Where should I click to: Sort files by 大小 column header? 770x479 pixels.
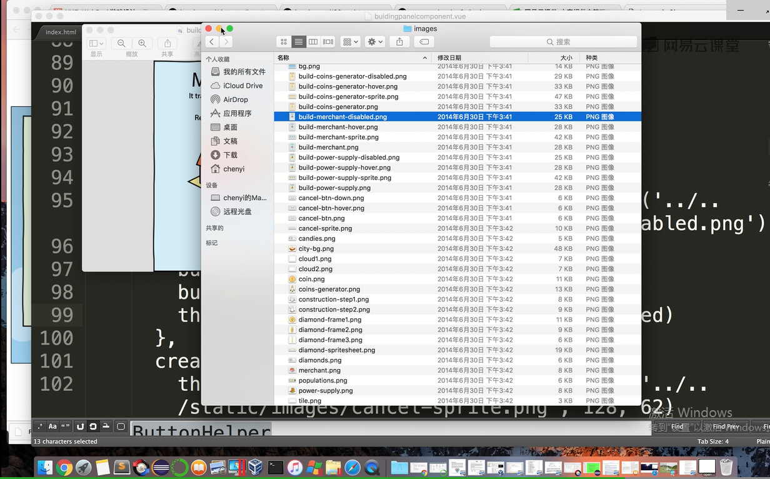554,58
